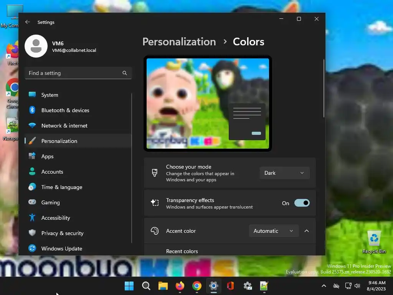393x295 pixels.
Task: Open the Windows Start menu
Action: [129, 286]
